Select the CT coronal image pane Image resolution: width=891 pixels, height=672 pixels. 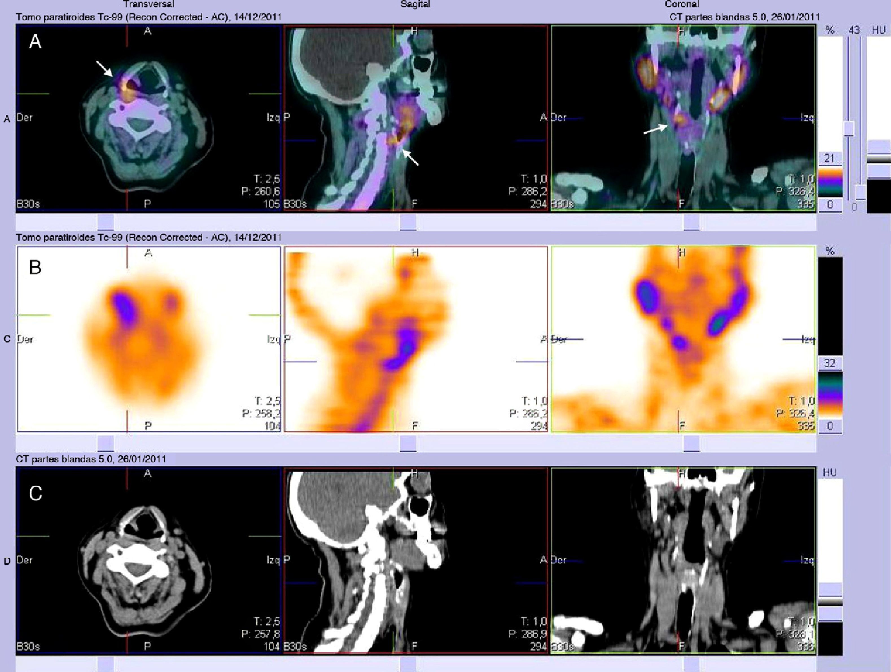click(x=683, y=561)
